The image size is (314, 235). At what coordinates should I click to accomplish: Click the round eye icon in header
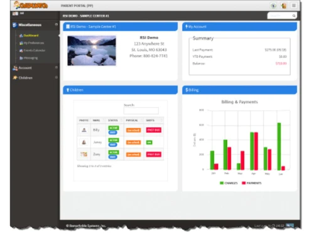pos(273,6)
